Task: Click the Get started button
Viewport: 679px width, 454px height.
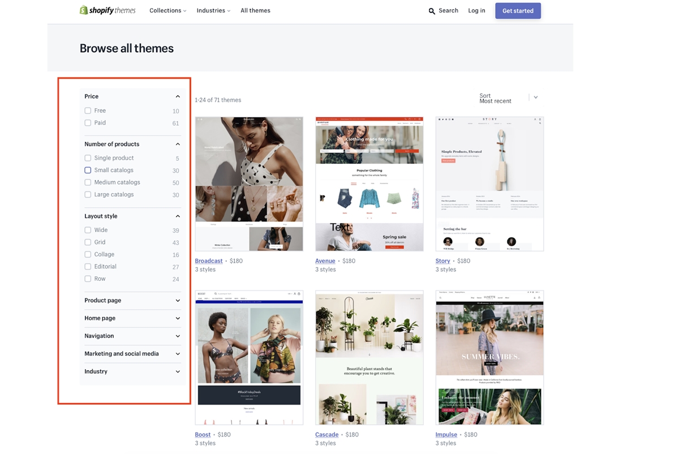Action: tap(518, 11)
